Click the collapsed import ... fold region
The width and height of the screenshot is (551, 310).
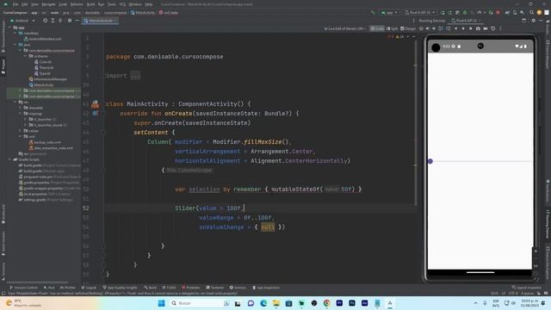coord(135,76)
